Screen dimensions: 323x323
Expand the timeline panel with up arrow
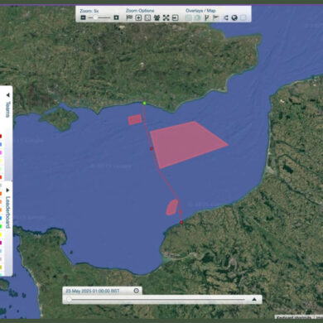254,299
